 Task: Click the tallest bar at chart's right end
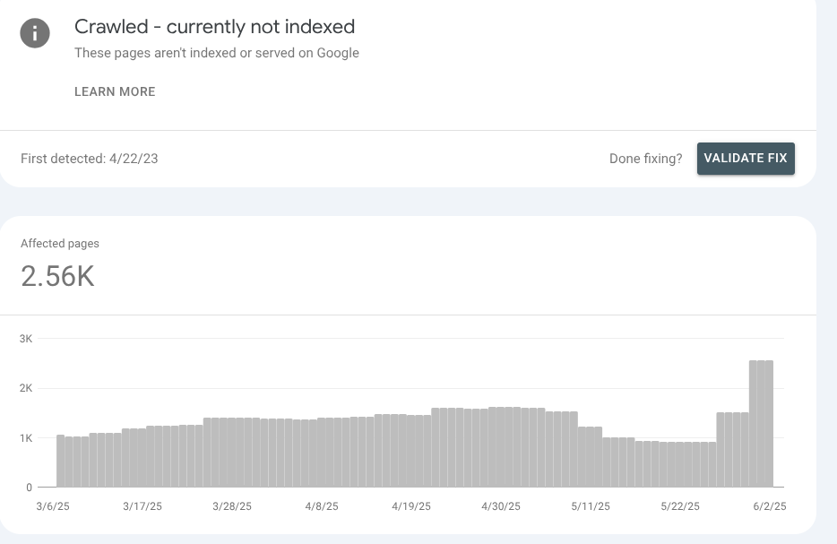(x=761, y=422)
